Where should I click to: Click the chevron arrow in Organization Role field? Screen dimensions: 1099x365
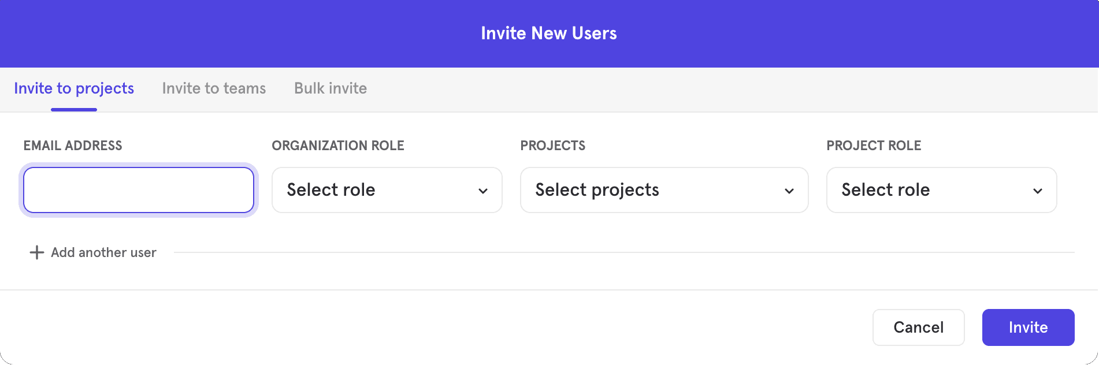(483, 191)
